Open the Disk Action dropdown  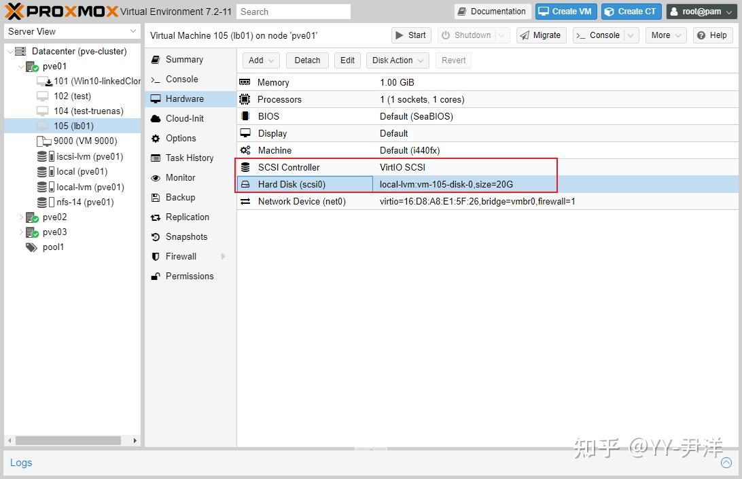tap(397, 60)
